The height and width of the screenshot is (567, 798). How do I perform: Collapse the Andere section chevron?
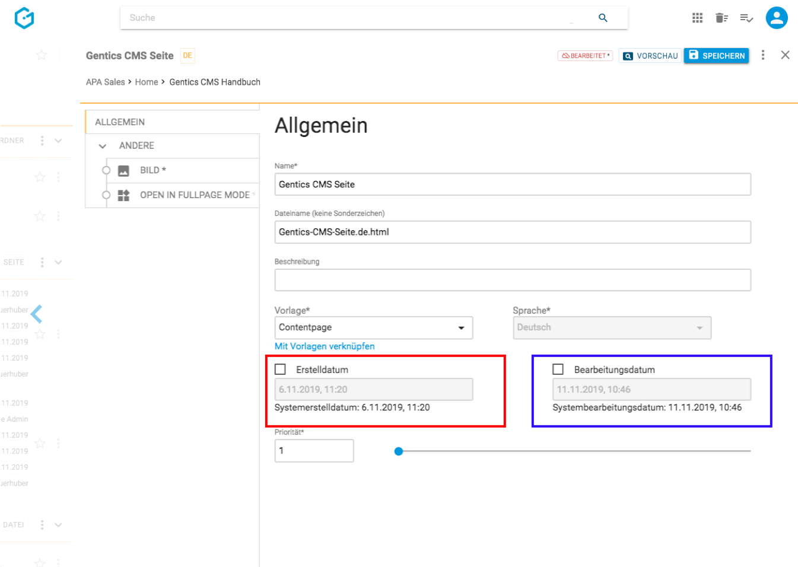pyautogui.click(x=103, y=146)
